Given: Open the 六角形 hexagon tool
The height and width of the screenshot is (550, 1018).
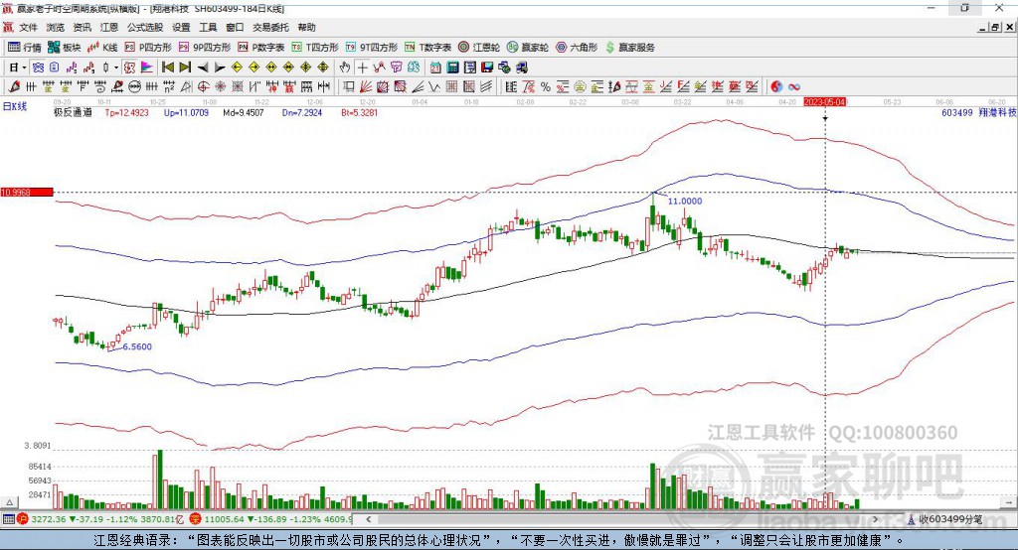Looking at the screenshot, I should [577, 48].
